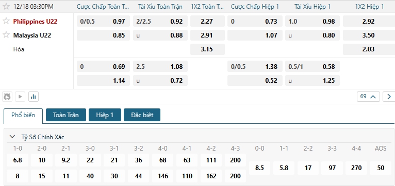Viewport: 395px width, 186px height.
Task: Choose the draw odds 3.15
Action: (207, 49)
